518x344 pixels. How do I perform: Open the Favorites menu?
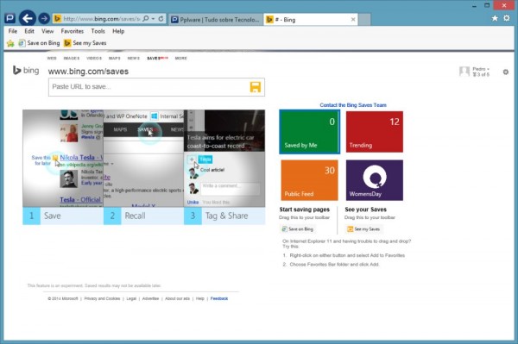pyautogui.click(x=72, y=31)
